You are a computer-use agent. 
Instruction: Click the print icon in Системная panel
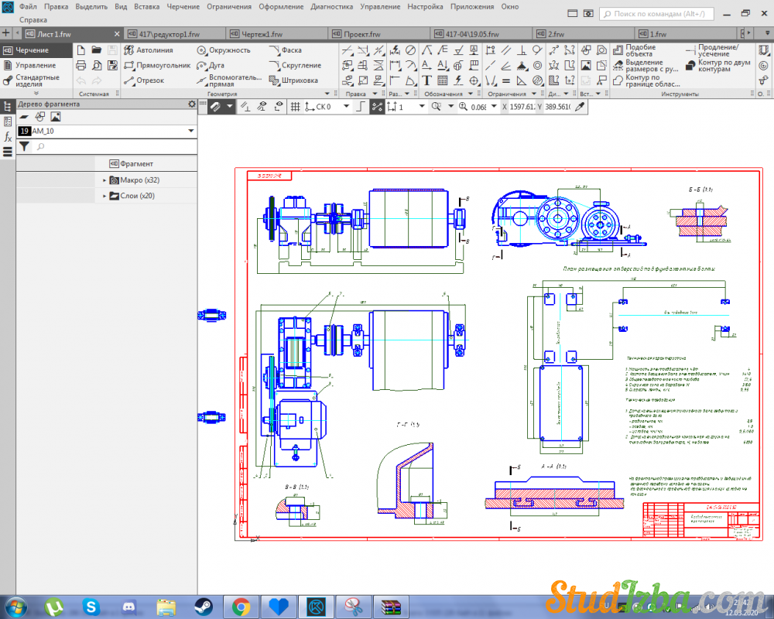pos(81,65)
